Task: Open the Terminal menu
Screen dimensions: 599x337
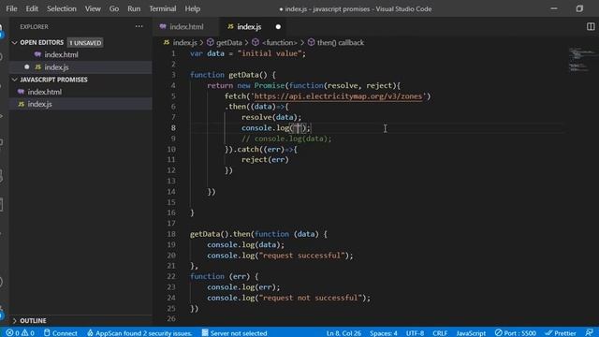Action: coord(163,8)
